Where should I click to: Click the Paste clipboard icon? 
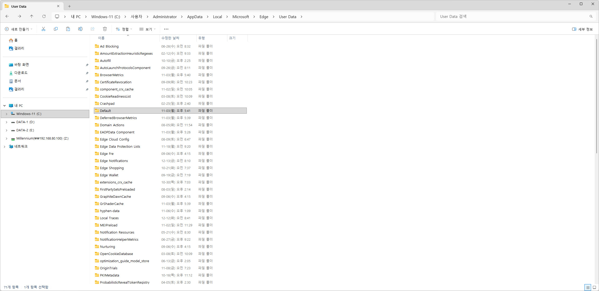(68, 29)
